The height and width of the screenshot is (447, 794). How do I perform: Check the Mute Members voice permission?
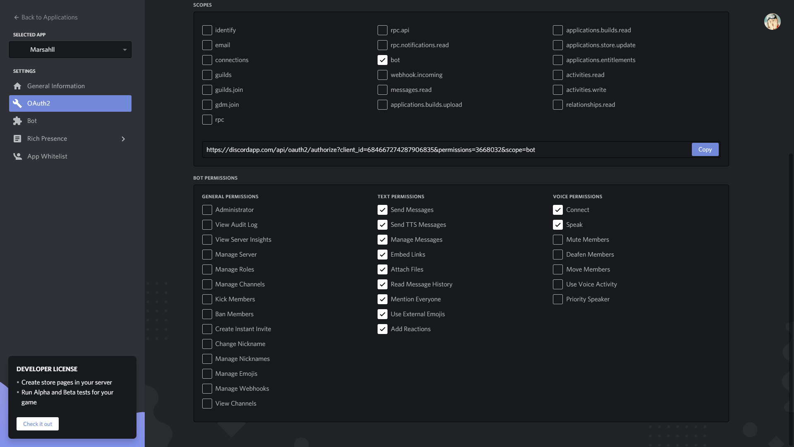point(558,240)
